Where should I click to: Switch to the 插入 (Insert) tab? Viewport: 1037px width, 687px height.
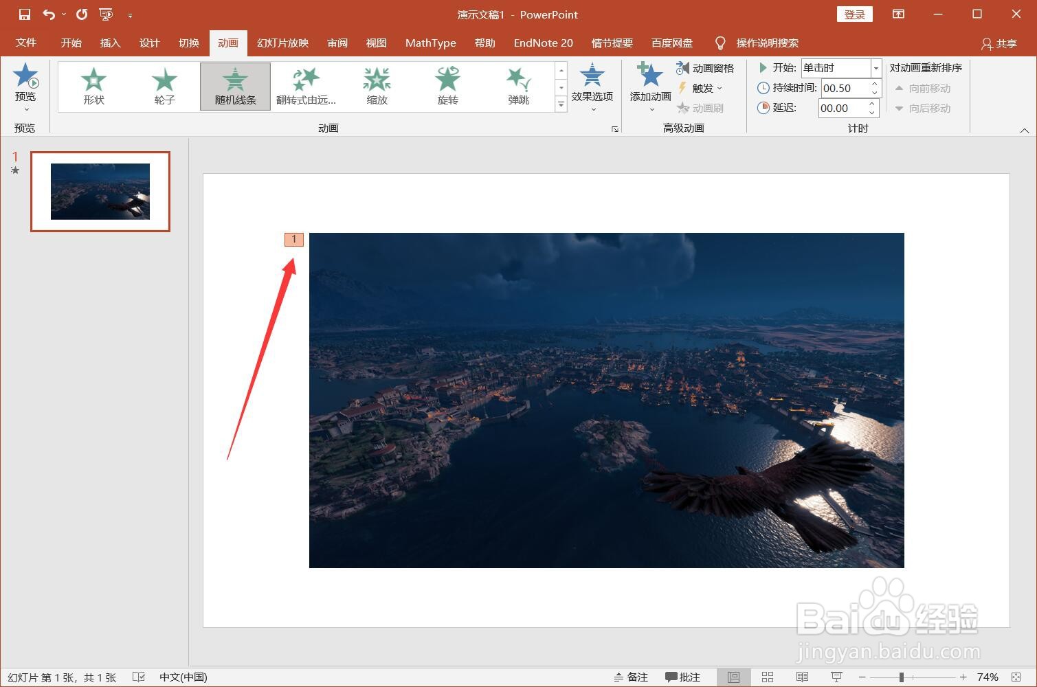[x=110, y=43]
